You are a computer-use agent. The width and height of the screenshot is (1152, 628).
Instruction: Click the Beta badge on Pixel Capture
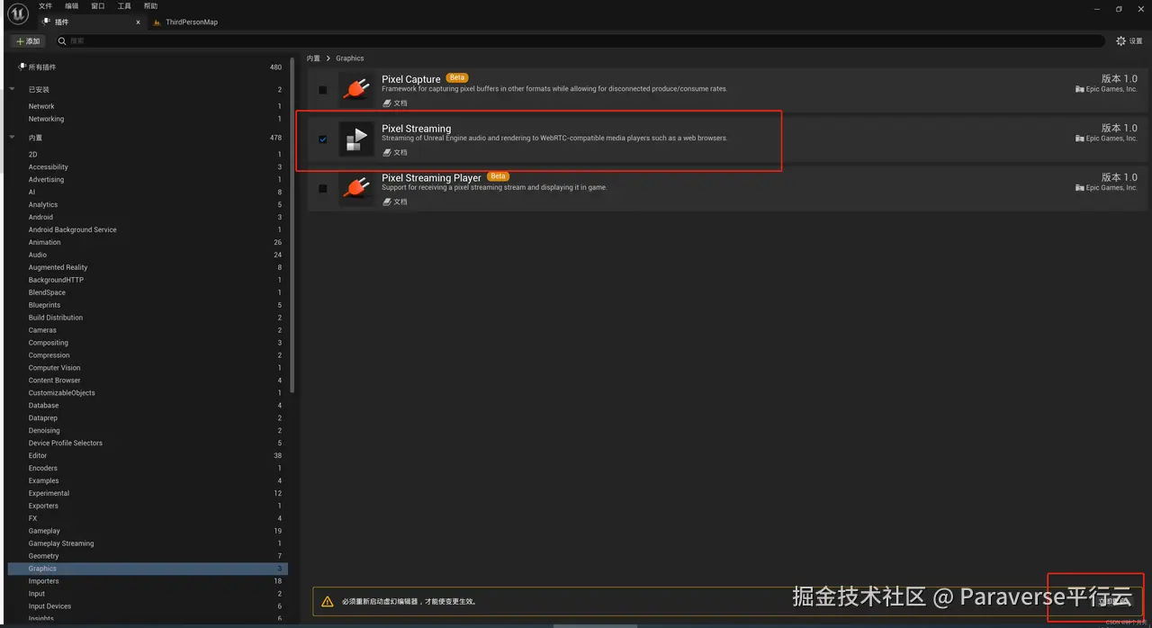(457, 77)
